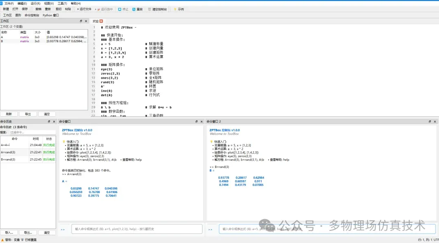
Task: Click the 撤销 undo toolbar button
Action: pos(38,9)
